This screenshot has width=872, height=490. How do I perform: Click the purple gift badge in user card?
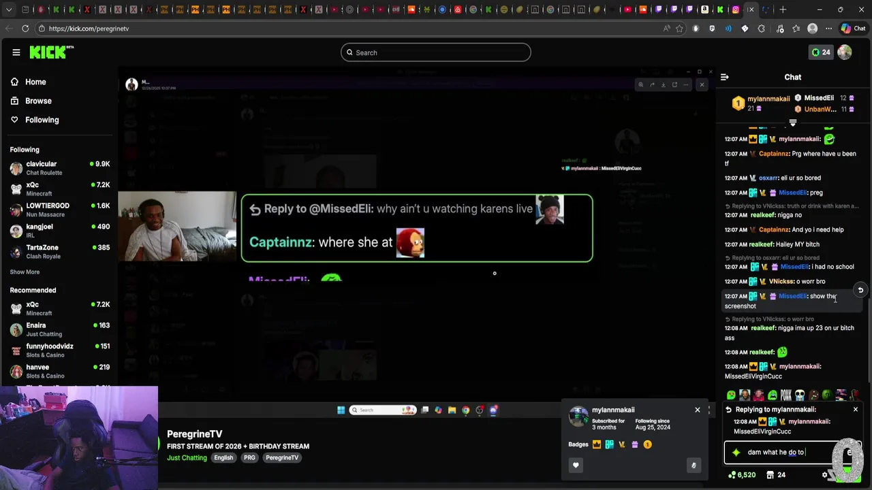pyautogui.click(x=634, y=444)
